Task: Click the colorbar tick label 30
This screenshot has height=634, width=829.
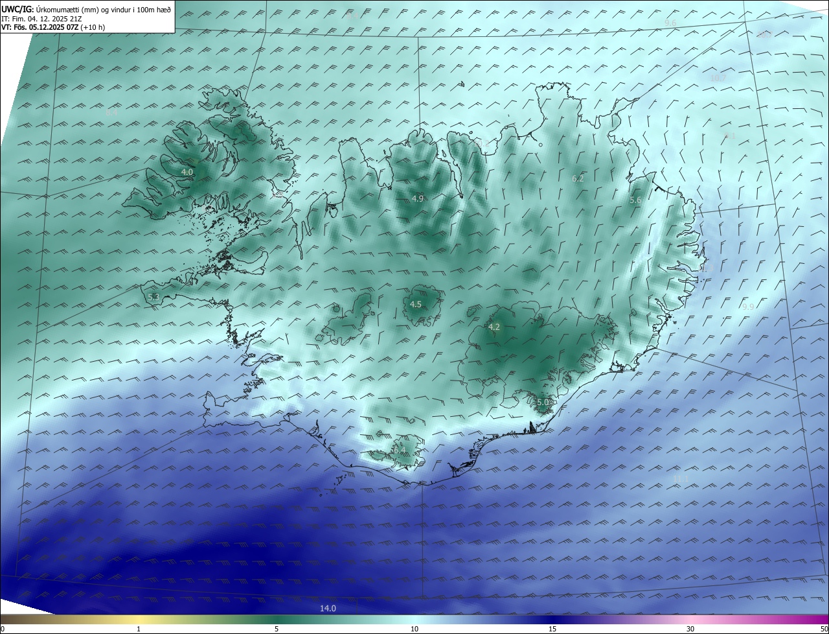Action: pos(690,629)
